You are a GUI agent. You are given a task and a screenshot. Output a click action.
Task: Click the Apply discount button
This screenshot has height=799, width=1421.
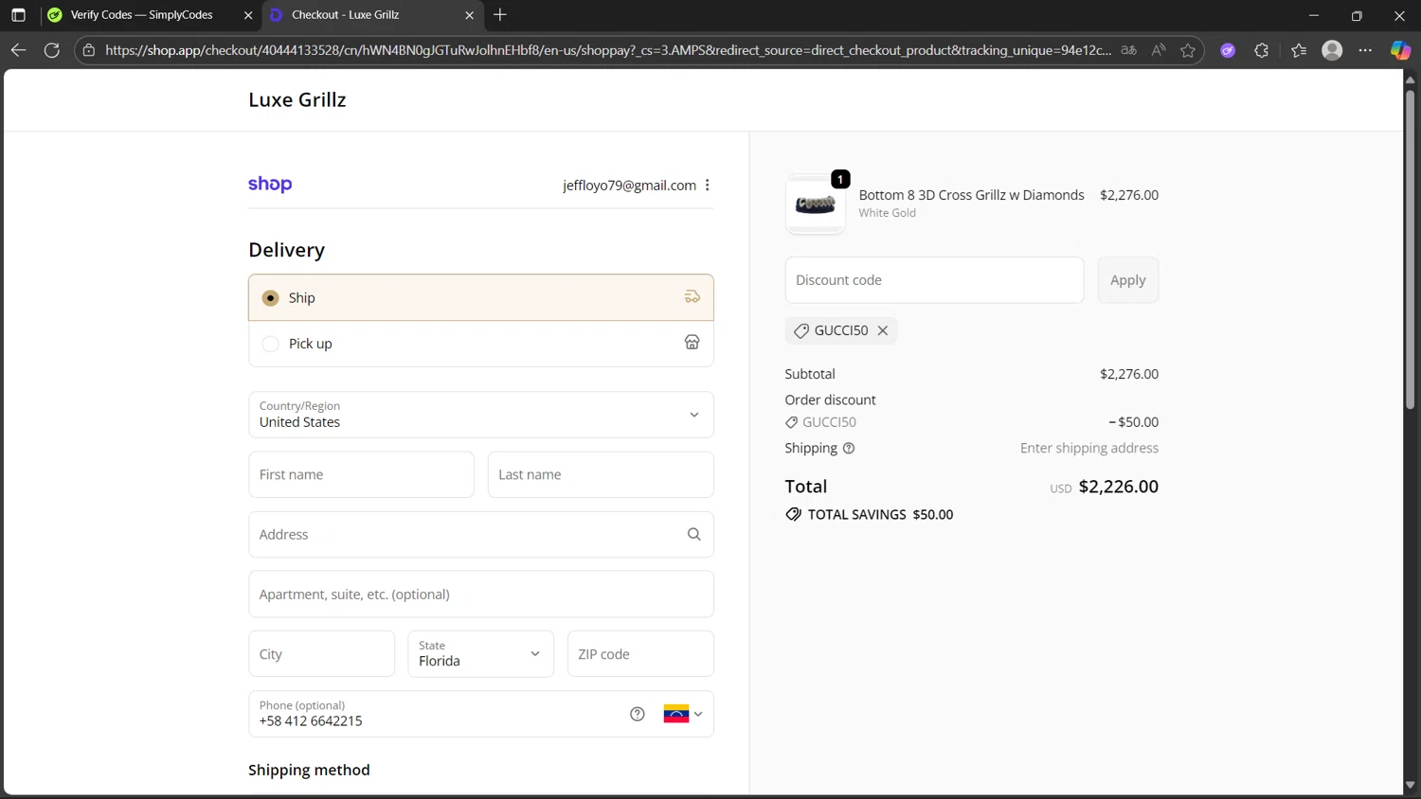pos(1128,280)
